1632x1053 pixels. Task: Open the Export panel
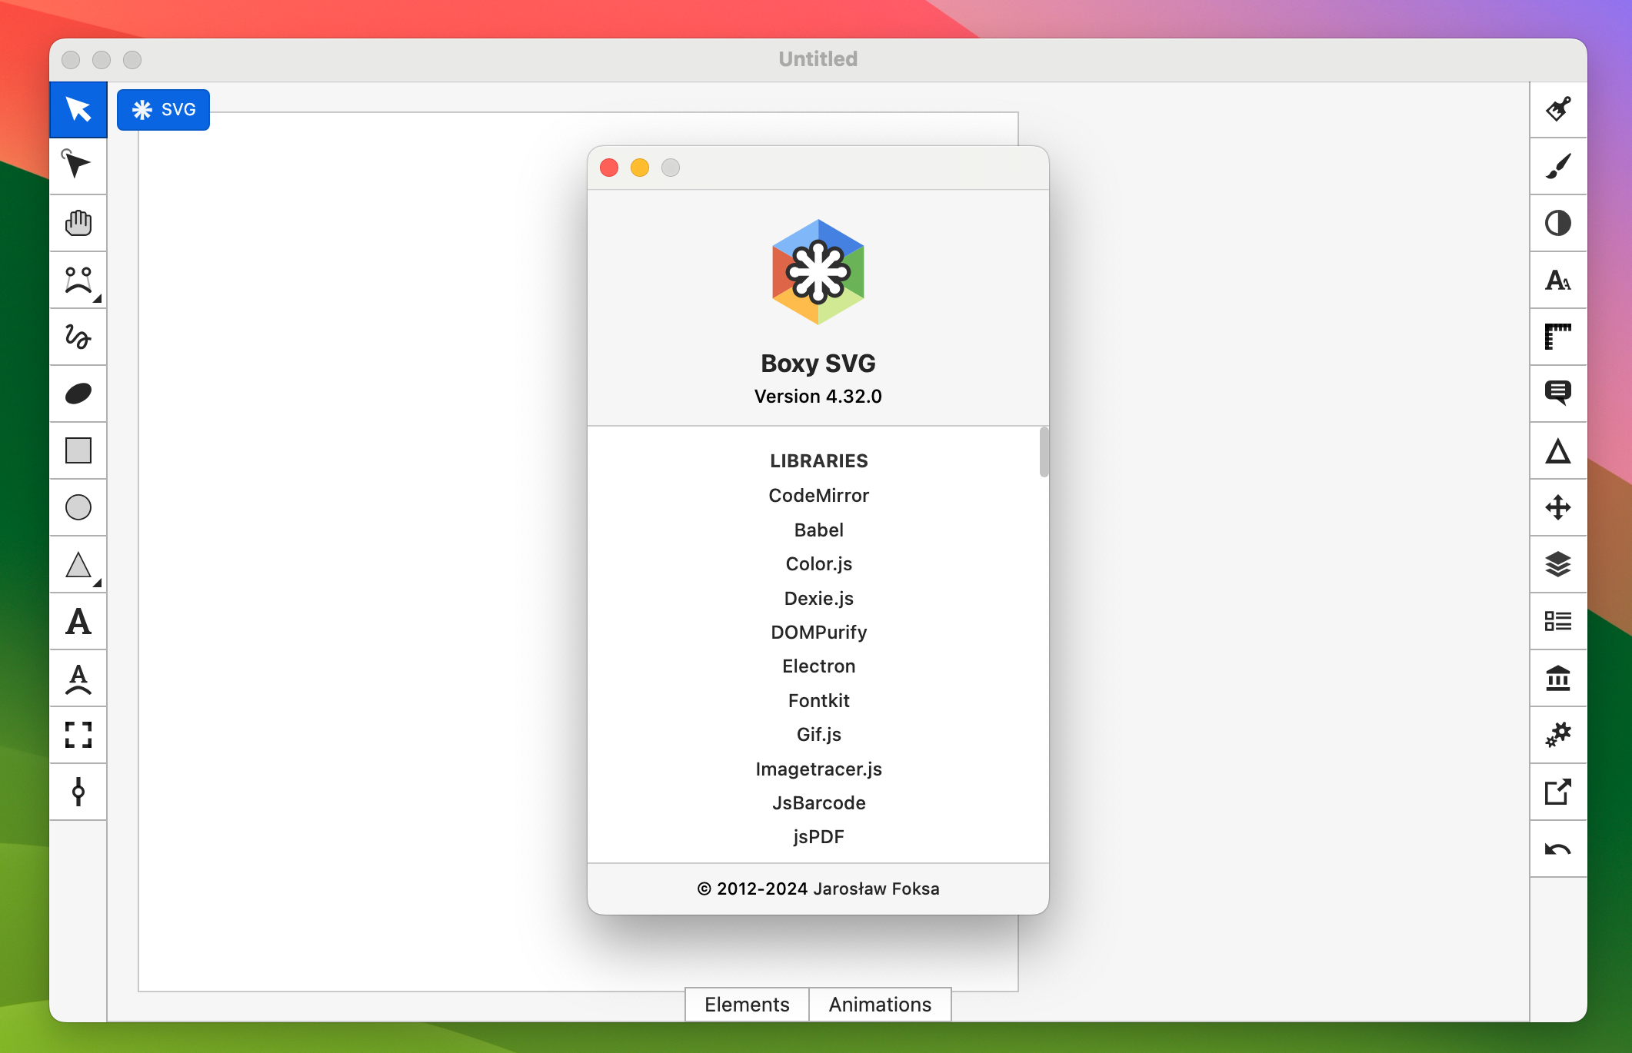pyautogui.click(x=1558, y=792)
